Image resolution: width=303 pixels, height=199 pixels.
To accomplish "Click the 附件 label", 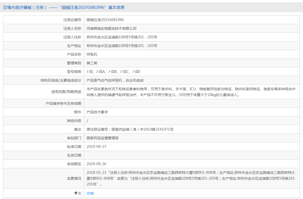I will pyautogui.click(x=78, y=112).
